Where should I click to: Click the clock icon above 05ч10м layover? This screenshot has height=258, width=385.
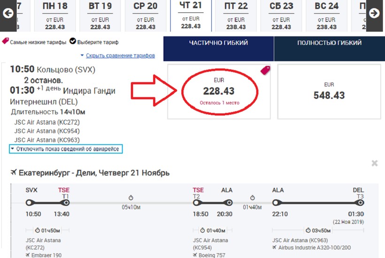(x=131, y=198)
